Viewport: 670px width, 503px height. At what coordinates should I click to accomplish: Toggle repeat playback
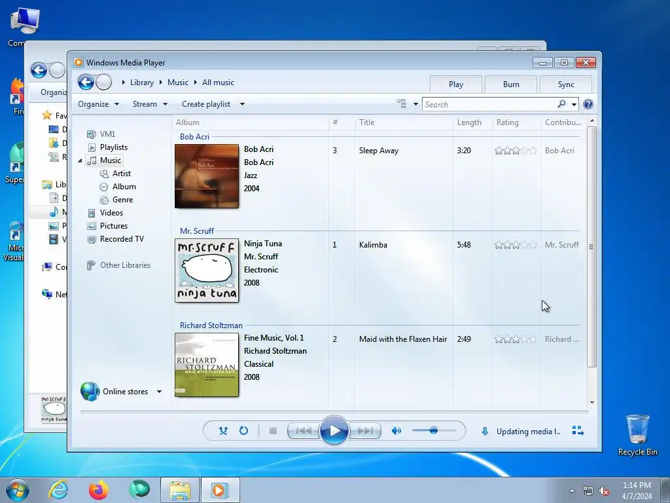243,431
